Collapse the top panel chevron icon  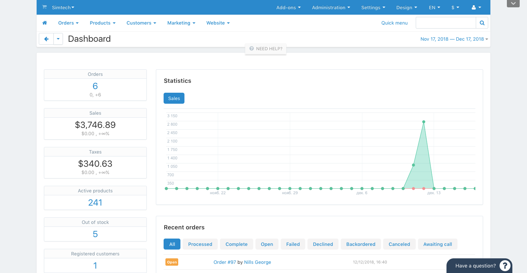pyautogui.click(x=513, y=3)
